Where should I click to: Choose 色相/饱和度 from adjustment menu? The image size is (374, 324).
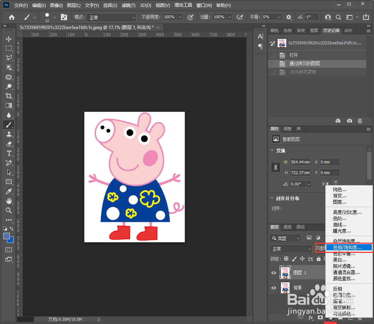pyautogui.click(x=347, y=248)
